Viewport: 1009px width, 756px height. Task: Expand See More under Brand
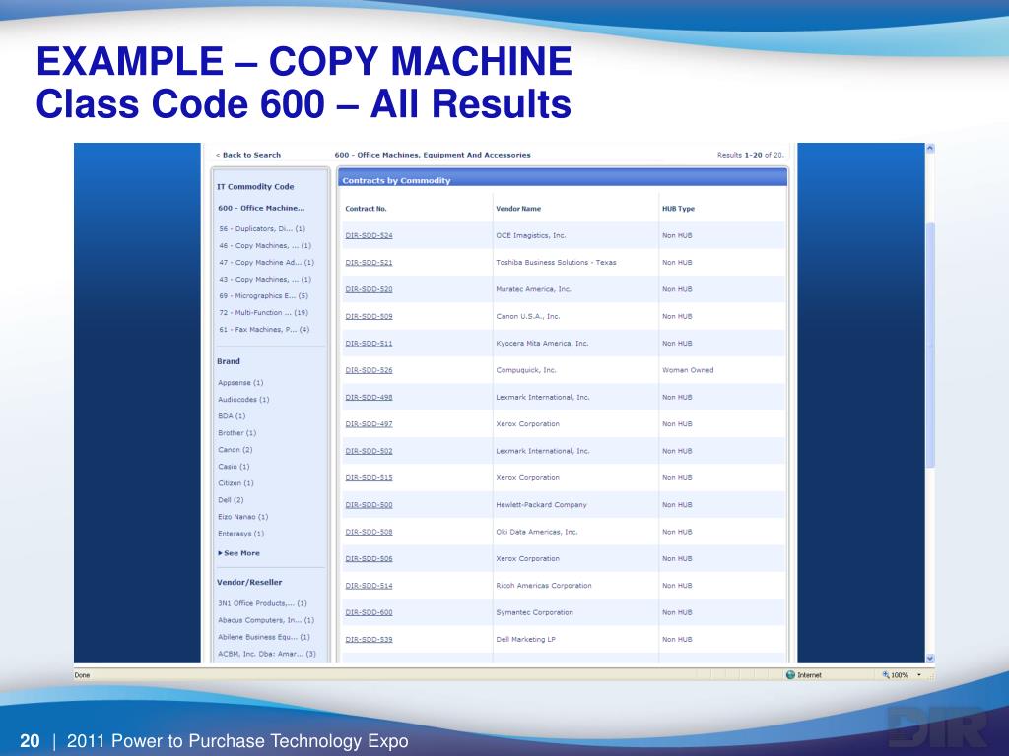238,553
